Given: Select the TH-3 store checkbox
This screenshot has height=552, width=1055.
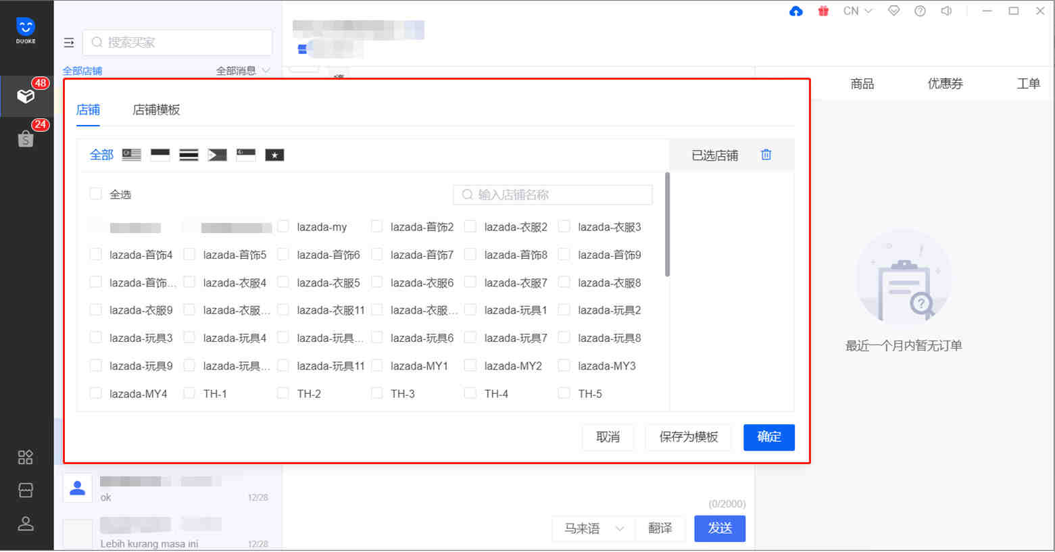Looking at the screenshot, I should (377, 393).
